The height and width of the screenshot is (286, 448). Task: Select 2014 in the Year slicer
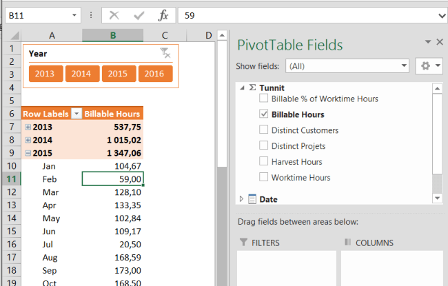pyautogui.click(x=81, y=74)
